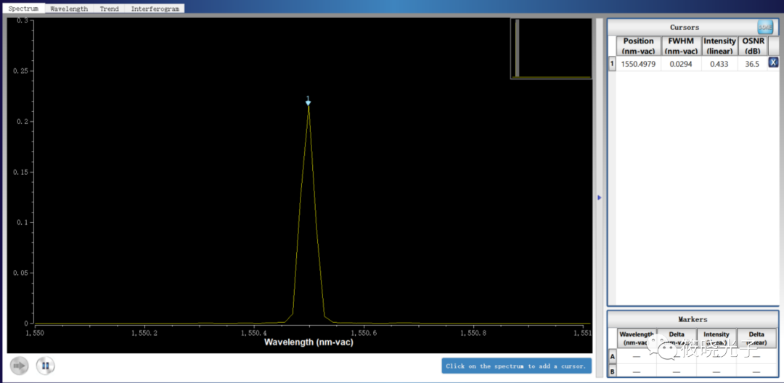This screenshot has width=784, height=383.
Task: Open the Trend tab
Action: point(109,9)
